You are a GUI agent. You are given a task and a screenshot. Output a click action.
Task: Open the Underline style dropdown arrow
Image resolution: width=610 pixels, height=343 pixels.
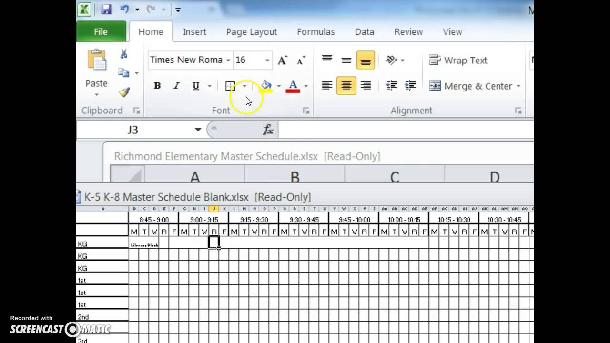(x=209, y=86)
